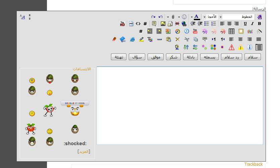
Task: Click inside the message text area
Action: [180, 106]
